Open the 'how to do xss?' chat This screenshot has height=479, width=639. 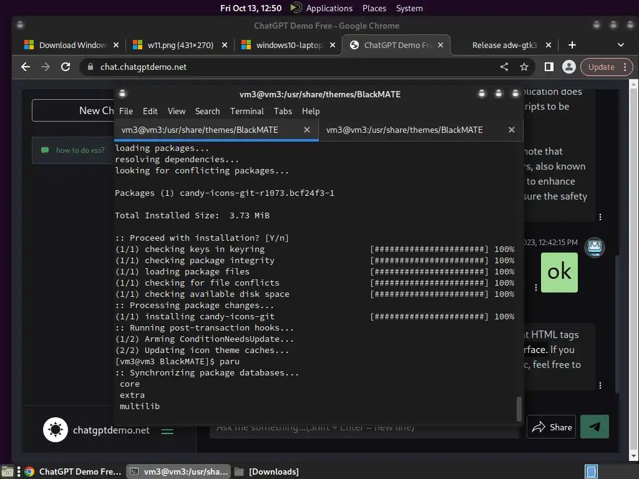[74, 150]
